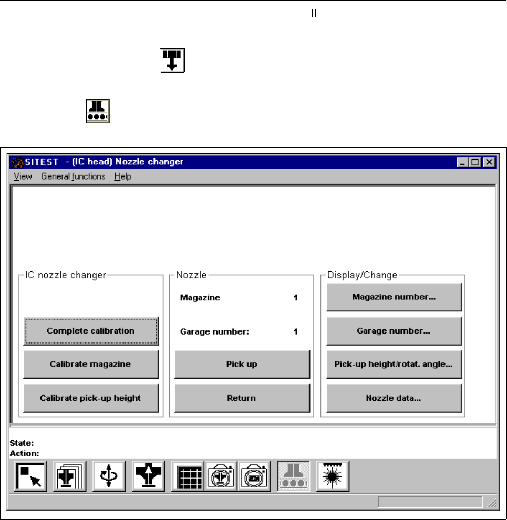Click the laser starburst icon

[x=333, y=476]
